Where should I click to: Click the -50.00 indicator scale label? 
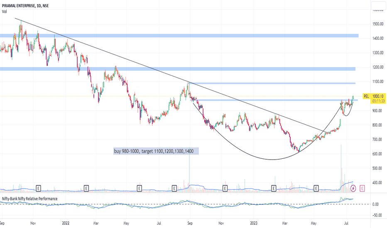click(377, 215)
